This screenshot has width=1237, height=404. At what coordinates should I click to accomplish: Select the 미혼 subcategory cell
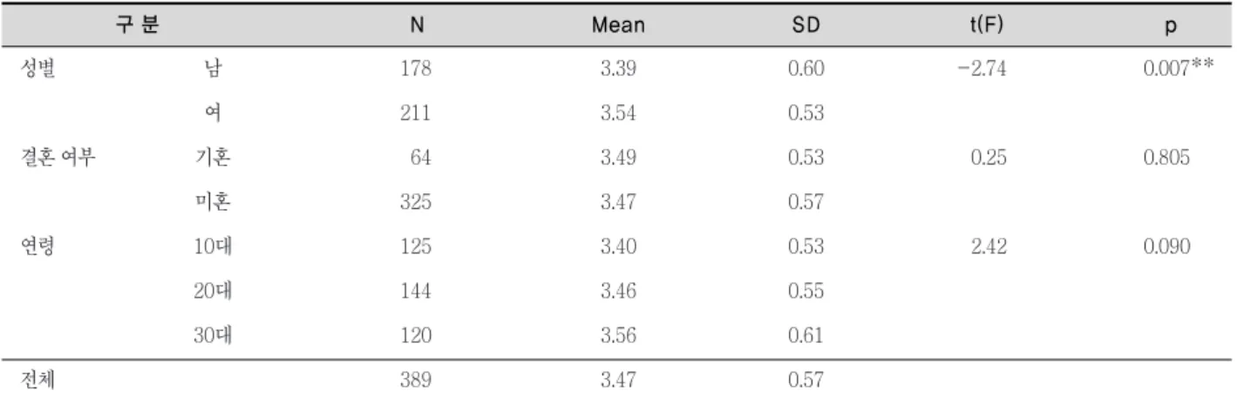[212, 203]
